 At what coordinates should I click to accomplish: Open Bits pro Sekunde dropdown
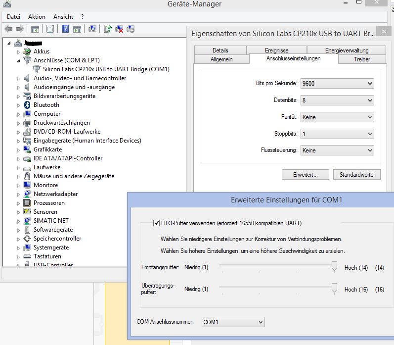tap(337, 84)
